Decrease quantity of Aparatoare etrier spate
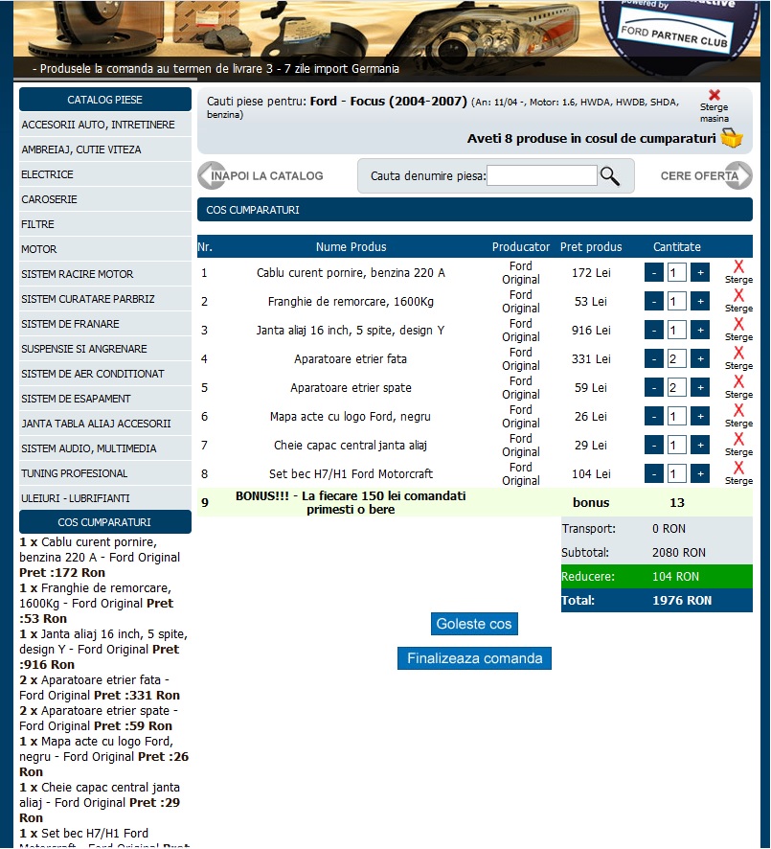The image size is (771, 849). [x=654, y=388]
